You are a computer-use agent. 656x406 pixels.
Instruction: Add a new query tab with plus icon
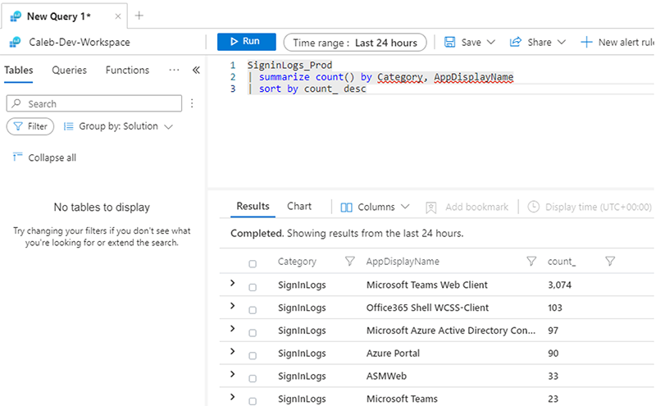139,16
